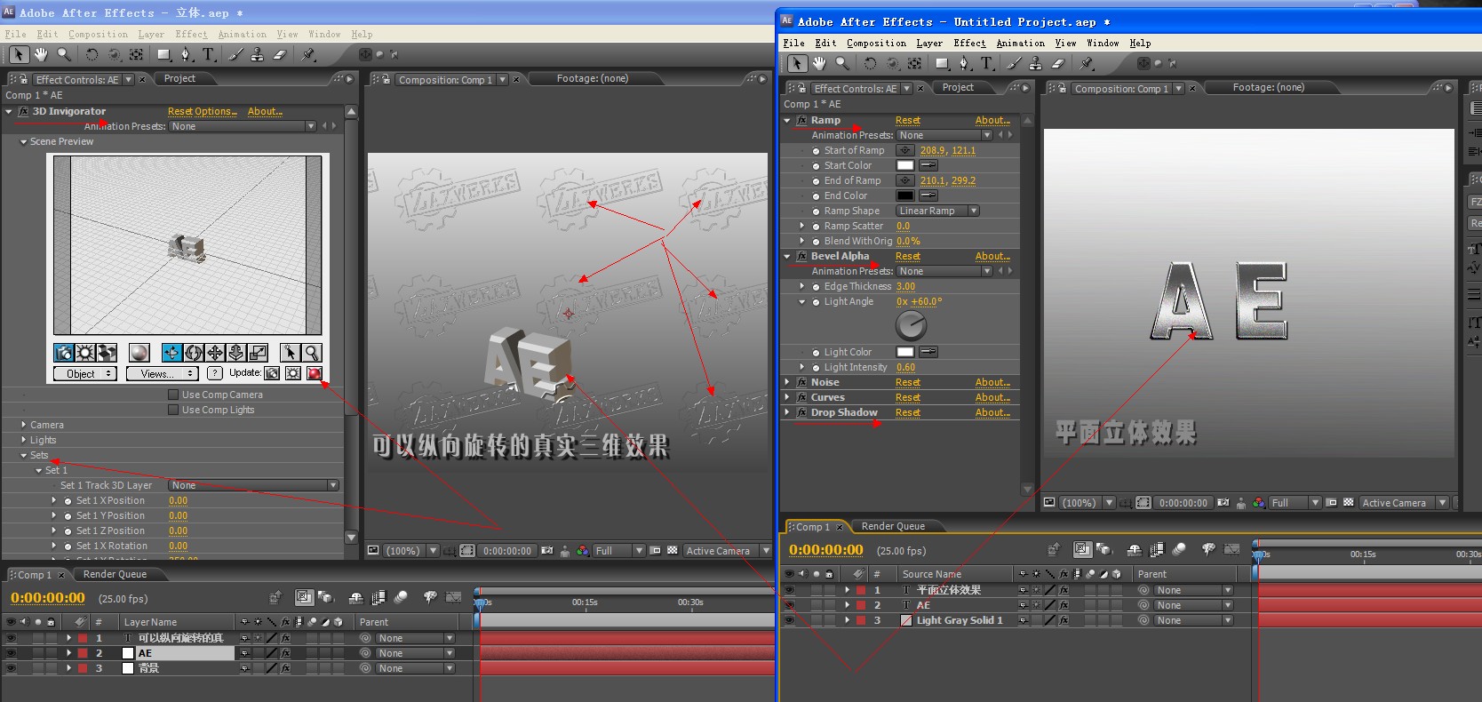Image resolution: width=1482 pixels, height=702 pixels.
Task: Open Set 1 Track 3D Layer dropdown
Action: click(x=254, y=485)
